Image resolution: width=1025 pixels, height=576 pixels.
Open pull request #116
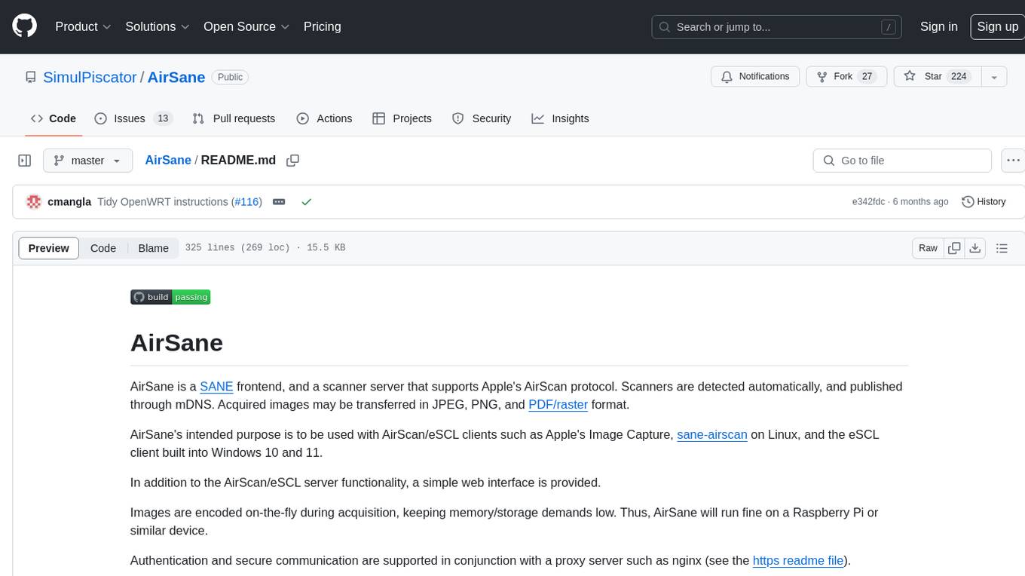[246, 202]
